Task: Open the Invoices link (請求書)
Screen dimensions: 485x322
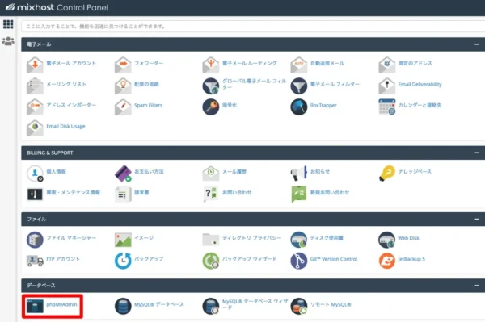Action: (x=141, y=193)
